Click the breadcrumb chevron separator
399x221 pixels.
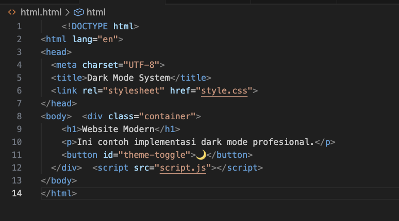click(68, 12)
